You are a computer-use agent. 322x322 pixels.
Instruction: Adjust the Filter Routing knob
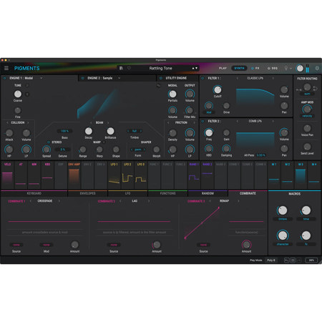pyautogui.click(x=307, y=87)
